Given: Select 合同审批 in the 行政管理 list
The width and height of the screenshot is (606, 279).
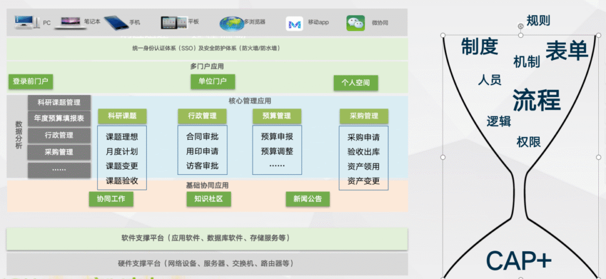Looking at the screenshot, I should (202, 136).
